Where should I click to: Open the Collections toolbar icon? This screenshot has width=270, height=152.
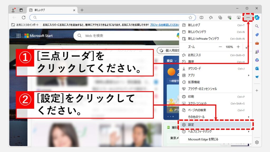click(220, 17)
